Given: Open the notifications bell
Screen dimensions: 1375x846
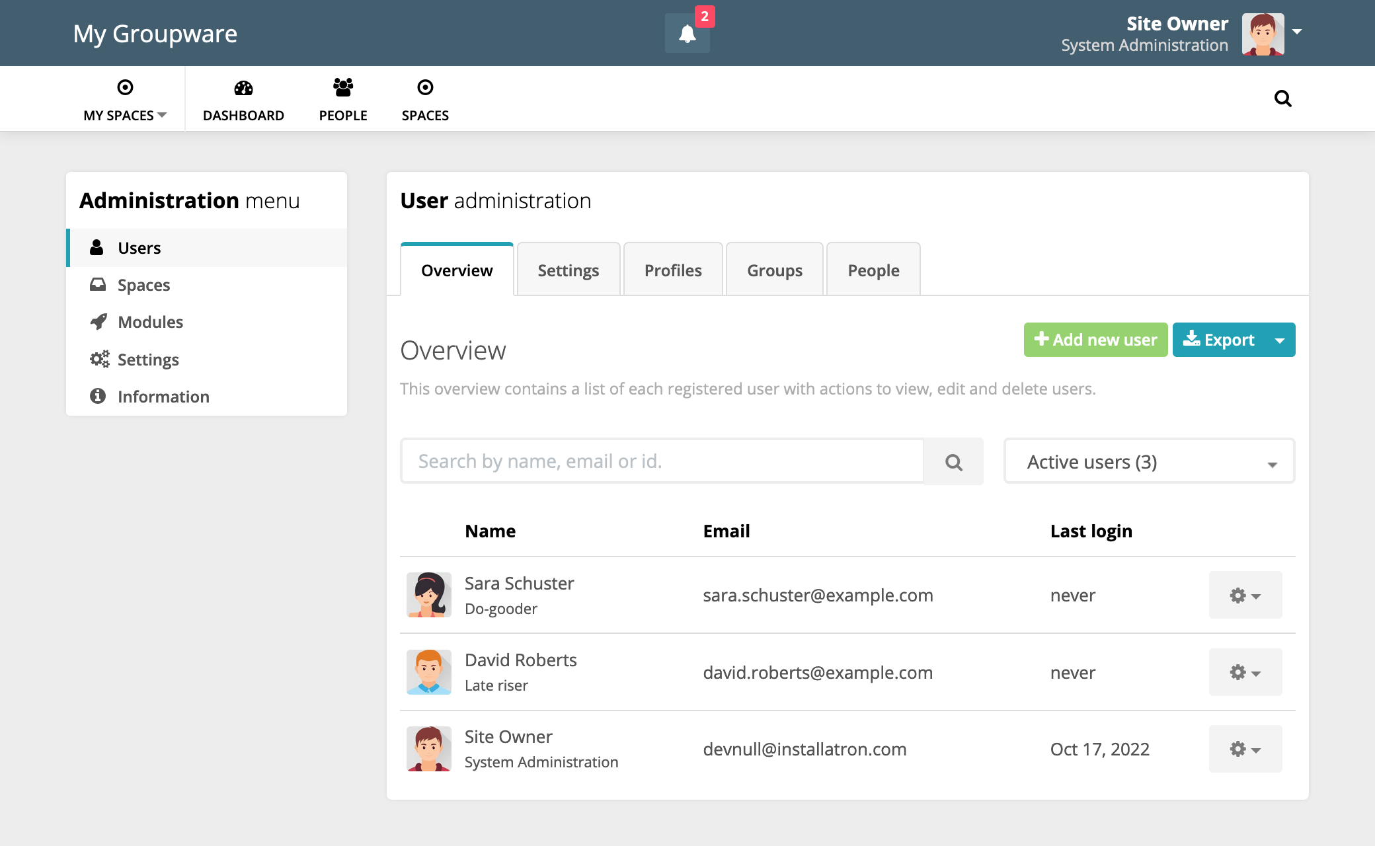Looking at the screenshot, I should [687, 34].
